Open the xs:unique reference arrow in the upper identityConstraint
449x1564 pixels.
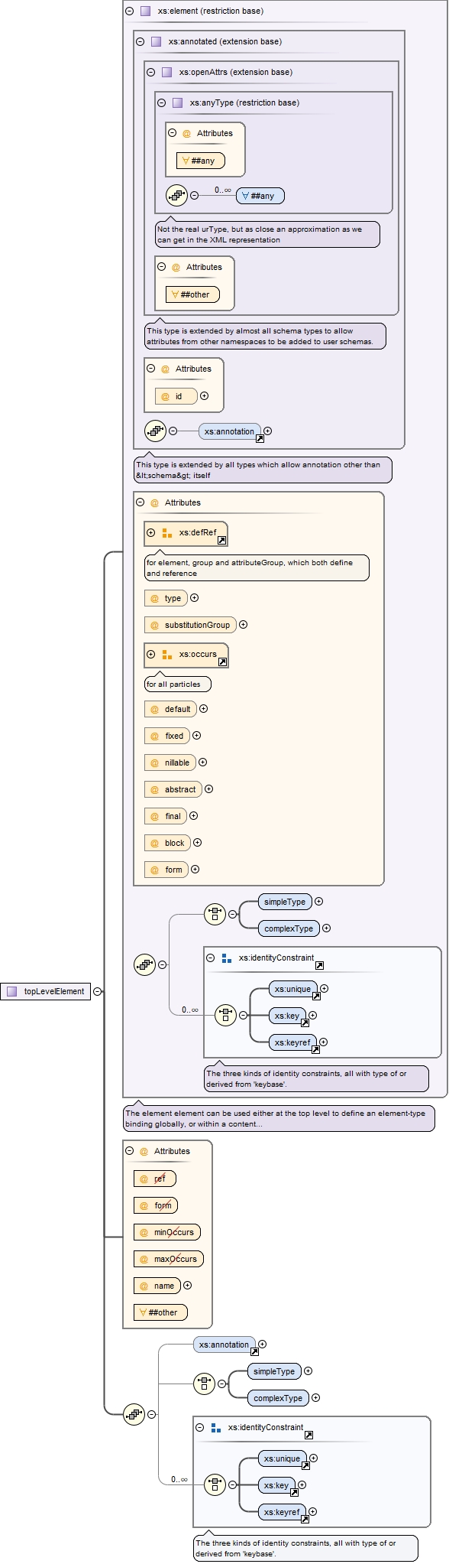point(315,997)
